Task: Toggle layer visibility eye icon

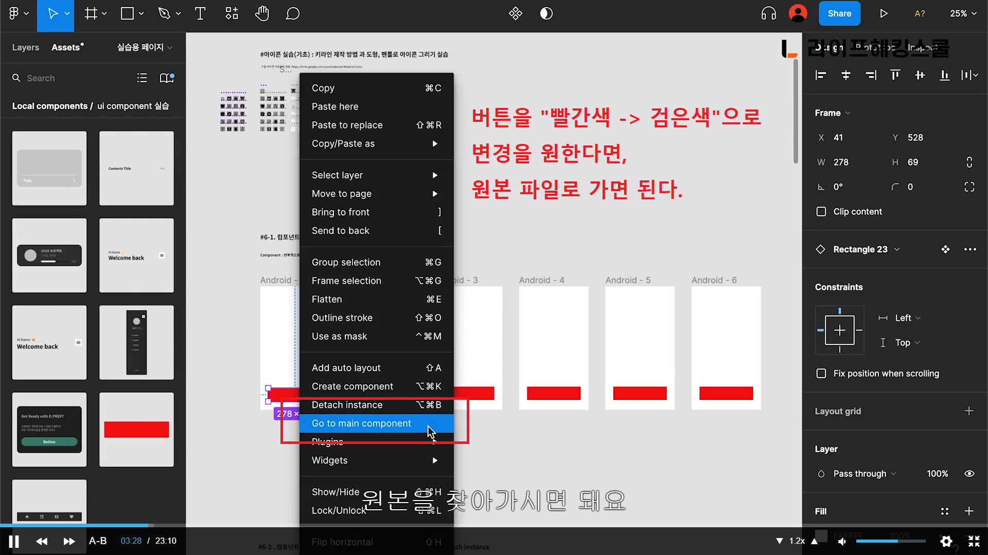Action: click(969, 474)
